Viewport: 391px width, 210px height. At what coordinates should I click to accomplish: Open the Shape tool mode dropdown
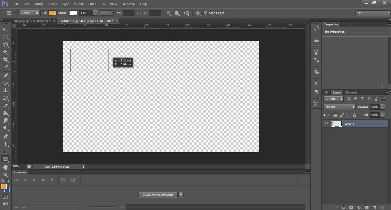click(x=29, y=13)
